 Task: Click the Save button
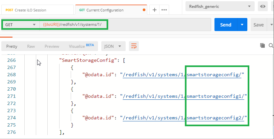[259, 25]
